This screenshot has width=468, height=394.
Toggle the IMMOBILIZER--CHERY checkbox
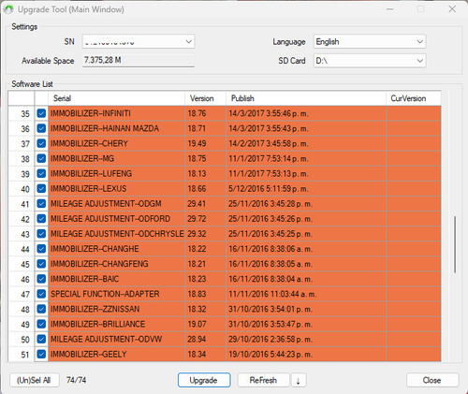[41, 143]
